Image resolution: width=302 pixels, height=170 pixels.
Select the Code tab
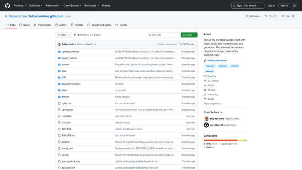11,25
